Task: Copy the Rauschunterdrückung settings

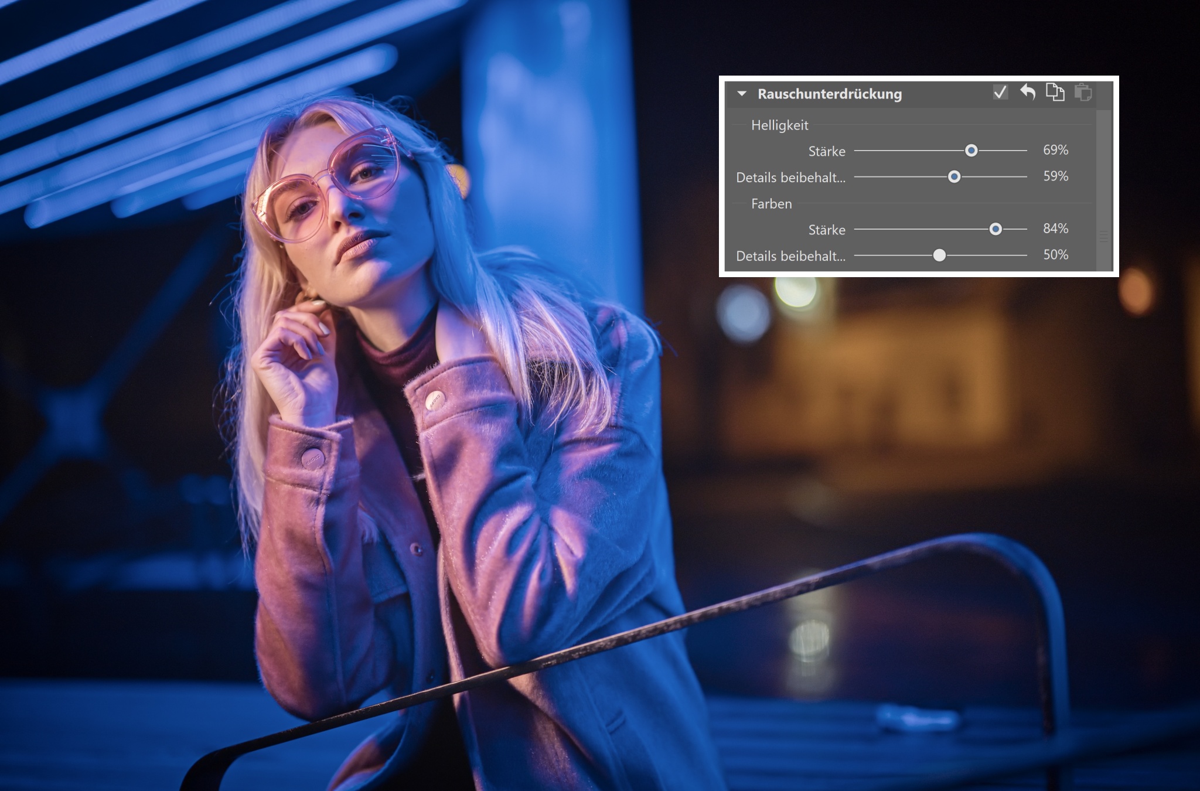Action: tap(1055, 93)
